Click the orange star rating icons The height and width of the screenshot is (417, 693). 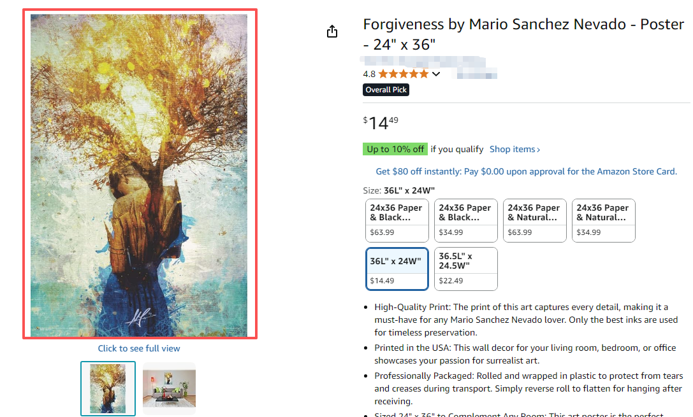point(403,74)
